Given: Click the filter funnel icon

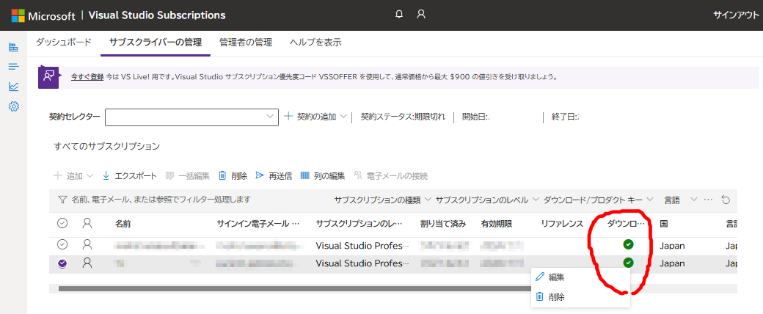Looking at the screenshot, I should 62,200.
